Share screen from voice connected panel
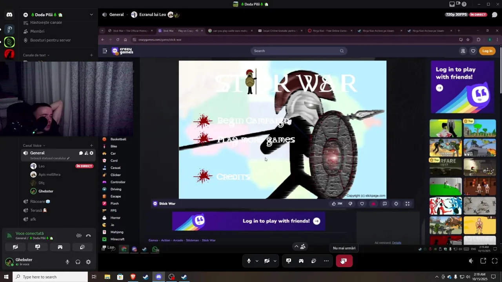Screen dimensions: 502x282 [38, 247]
